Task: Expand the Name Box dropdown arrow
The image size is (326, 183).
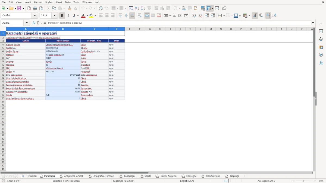Action: 27,23
